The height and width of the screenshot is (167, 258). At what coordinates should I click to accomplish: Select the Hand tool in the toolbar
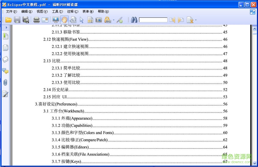tap(64, 20)
